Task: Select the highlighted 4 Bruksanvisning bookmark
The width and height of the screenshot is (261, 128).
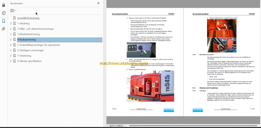Action: tap(59, 40)
